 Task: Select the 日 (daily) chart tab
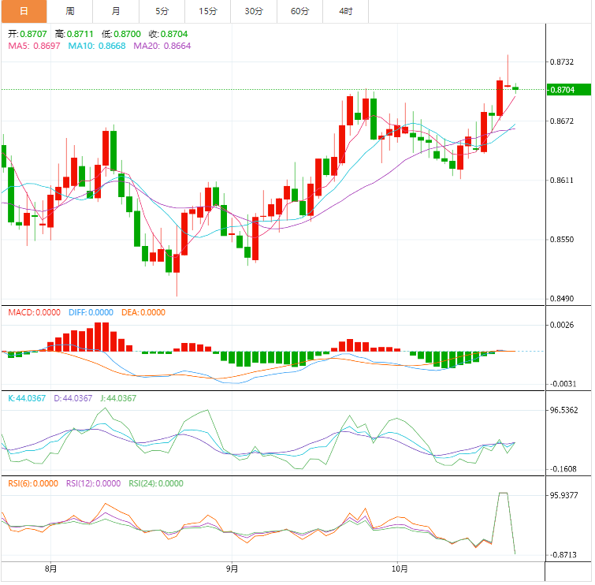[24, 11]
